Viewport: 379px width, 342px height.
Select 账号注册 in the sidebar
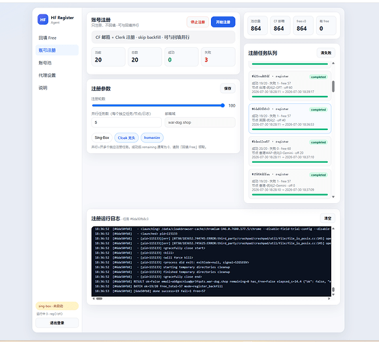[57, 50]
